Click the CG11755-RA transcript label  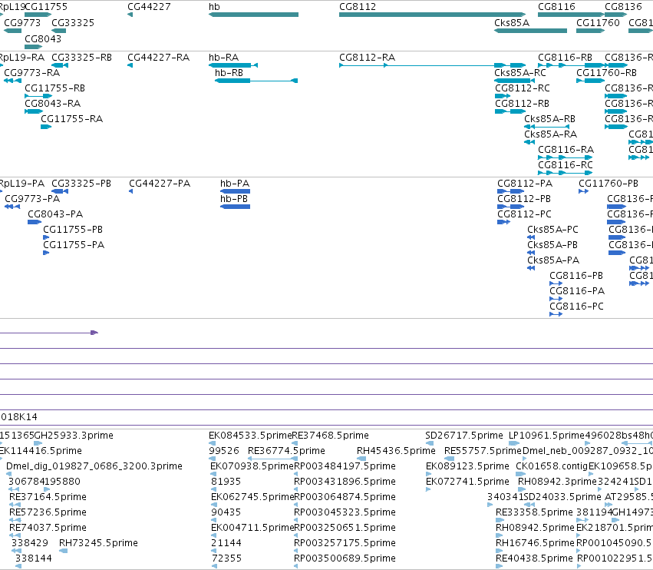click(71, 119)
